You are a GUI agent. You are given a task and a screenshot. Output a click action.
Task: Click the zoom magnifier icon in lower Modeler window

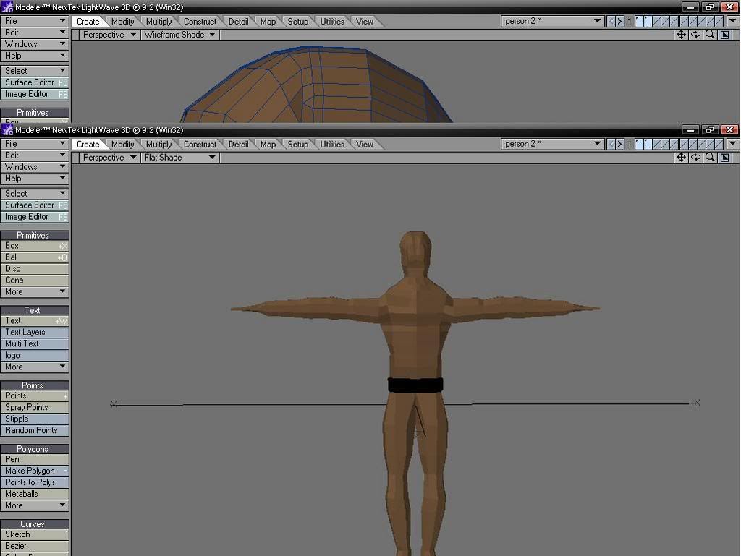tap(710, 157)
